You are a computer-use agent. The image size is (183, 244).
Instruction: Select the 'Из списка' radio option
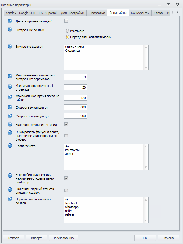[x=67, y=31]
